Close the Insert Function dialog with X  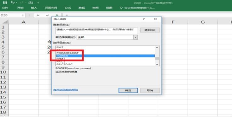click(x=155, y=19)
